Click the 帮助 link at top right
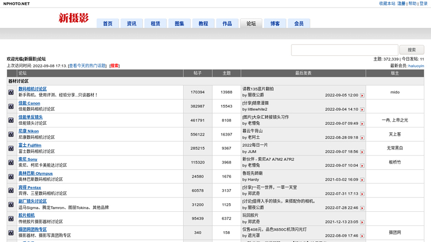This screenshot has width=431, height=242. pyautogui.click(x=412, y=4)
